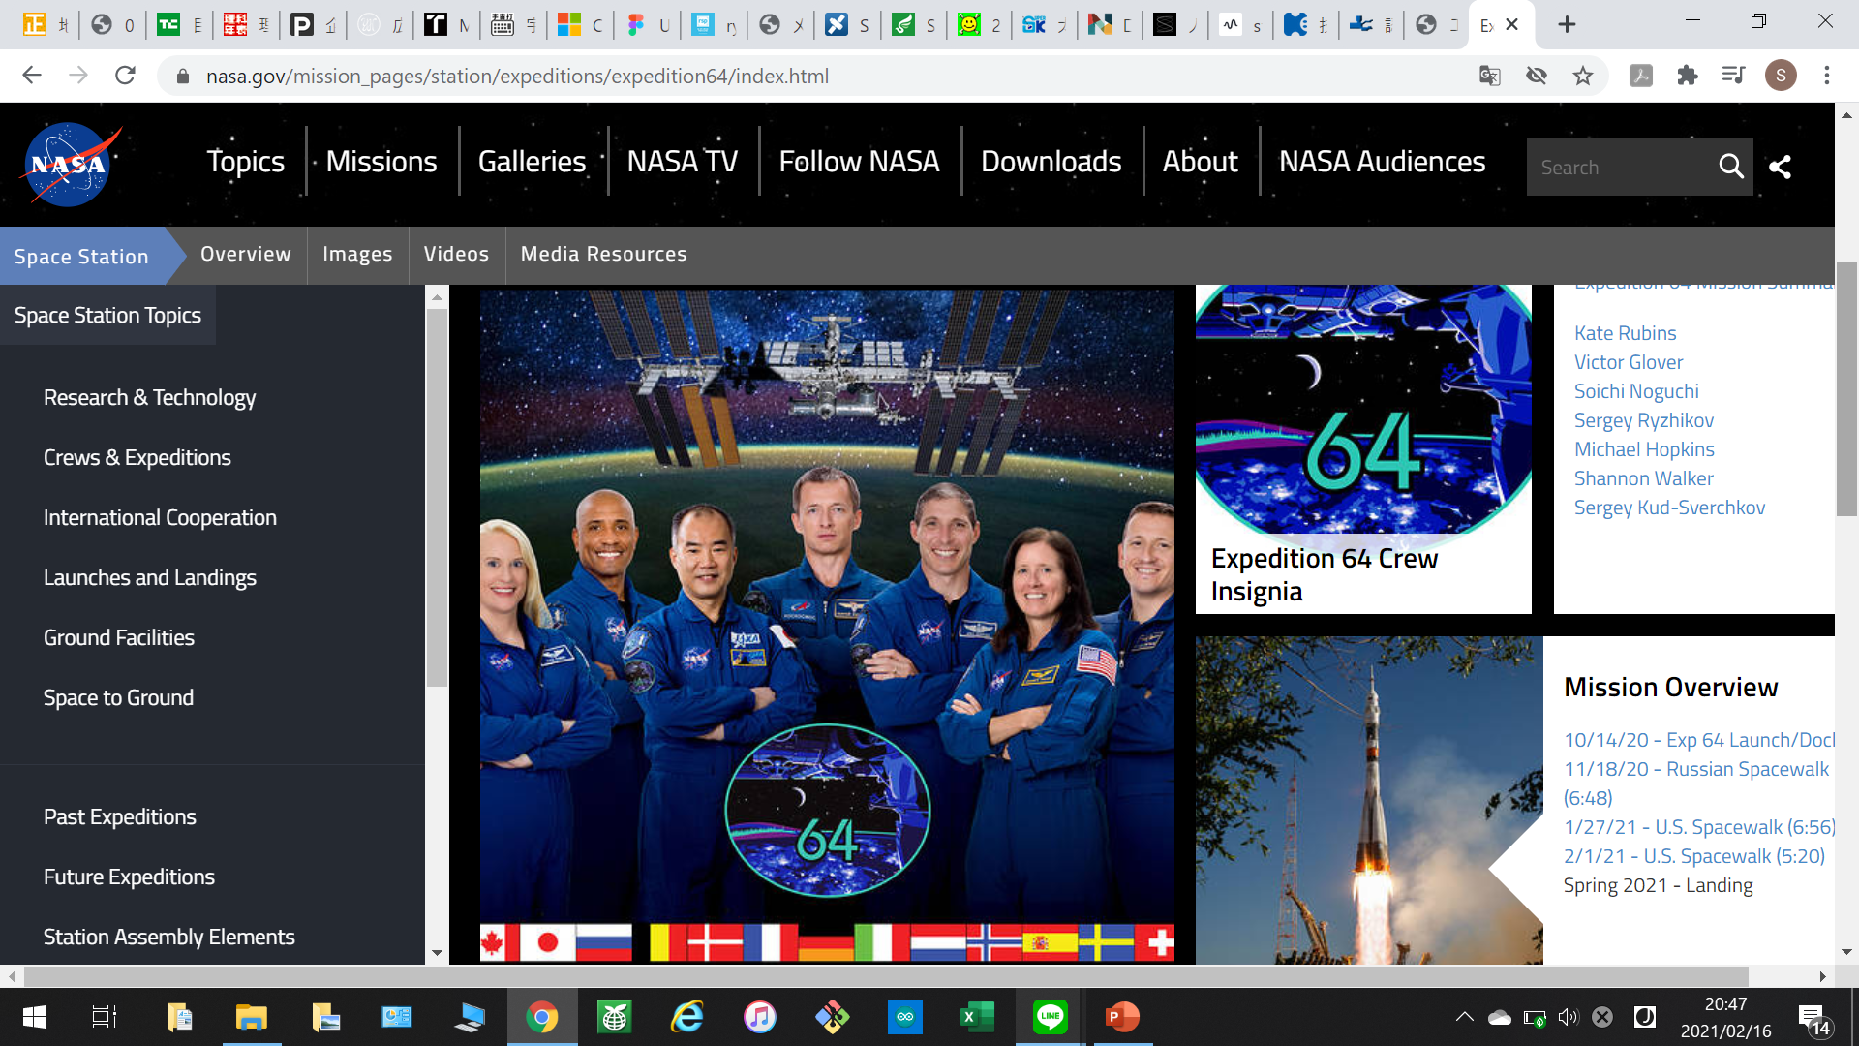The width and height of the screenshot is (1859, 1046).
Task: Reload the page
Action: [x=125, y=76]
